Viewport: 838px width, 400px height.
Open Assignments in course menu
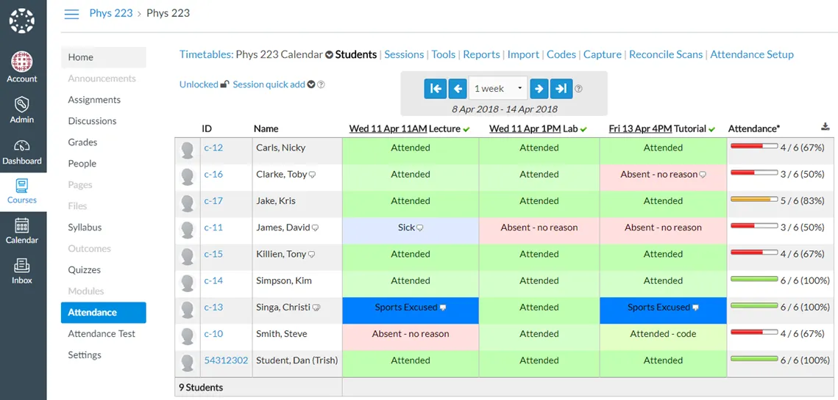tap(94, 100)
